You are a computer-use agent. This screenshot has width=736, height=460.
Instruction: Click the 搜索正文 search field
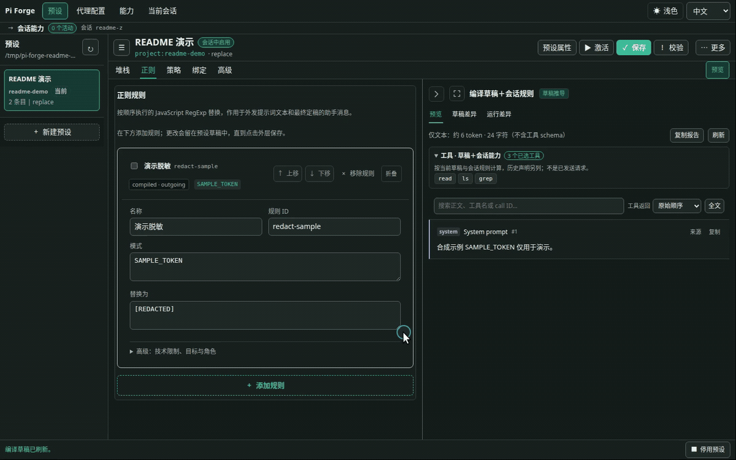pos(529,206)
